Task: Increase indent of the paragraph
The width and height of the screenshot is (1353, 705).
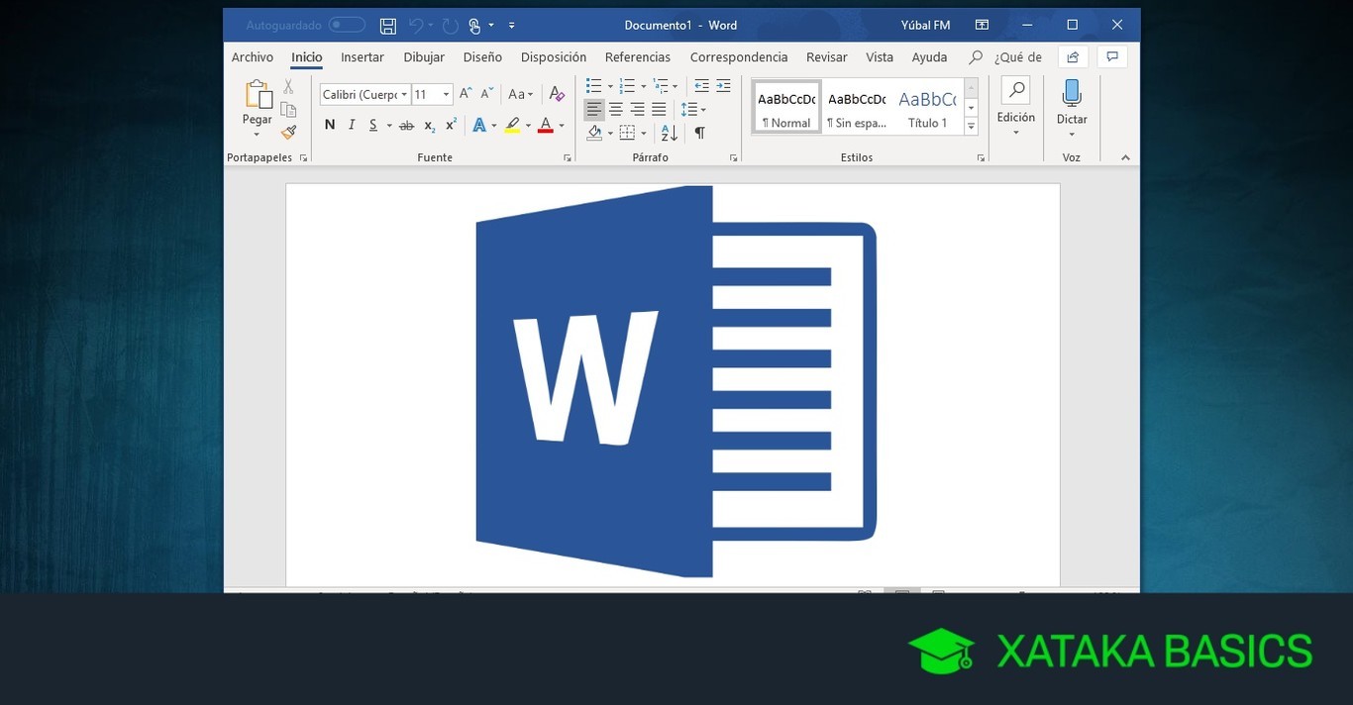Action: click(x=723, y=85)
